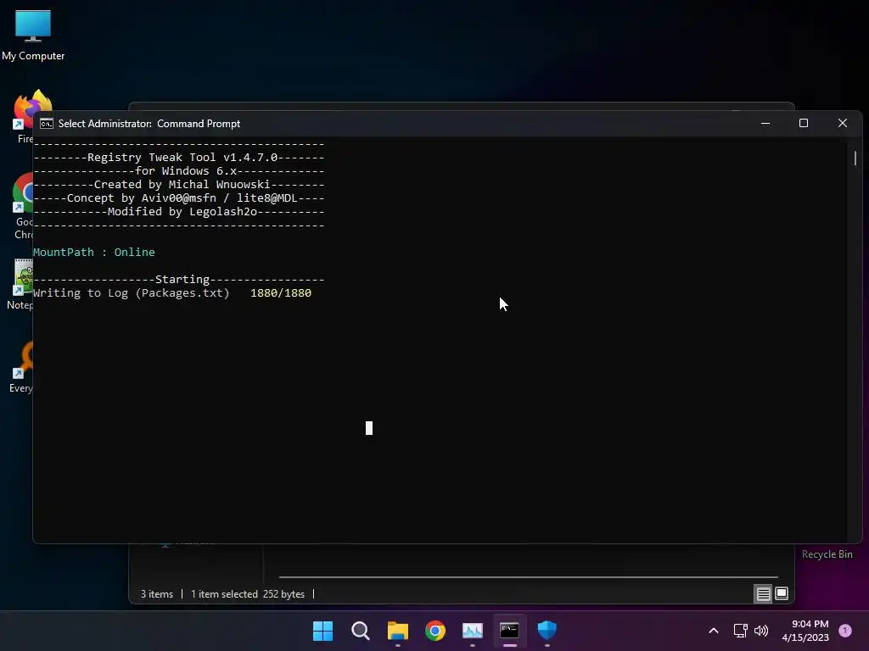Open the system monitor taskbar app
This screenshot has width=869, height=651.
click(473, 631)
